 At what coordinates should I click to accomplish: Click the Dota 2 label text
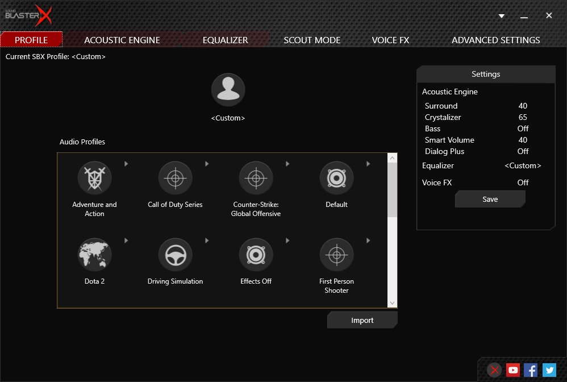[94, 281]
